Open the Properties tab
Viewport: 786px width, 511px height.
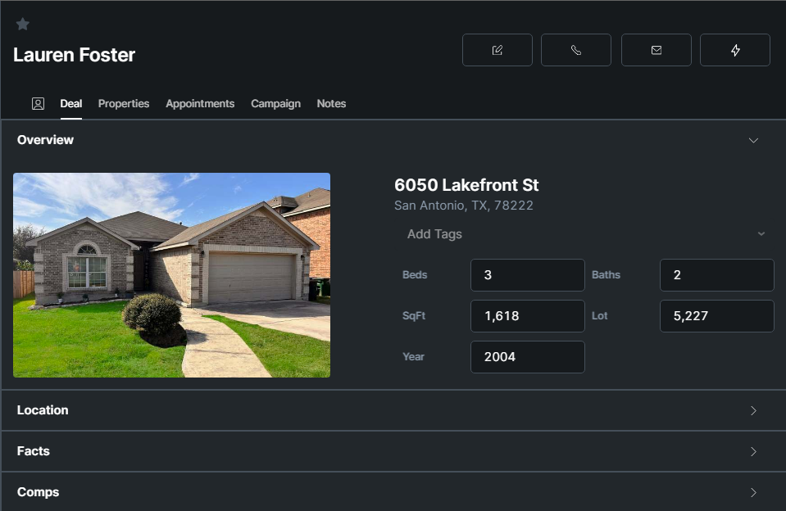tap(124, 104)
